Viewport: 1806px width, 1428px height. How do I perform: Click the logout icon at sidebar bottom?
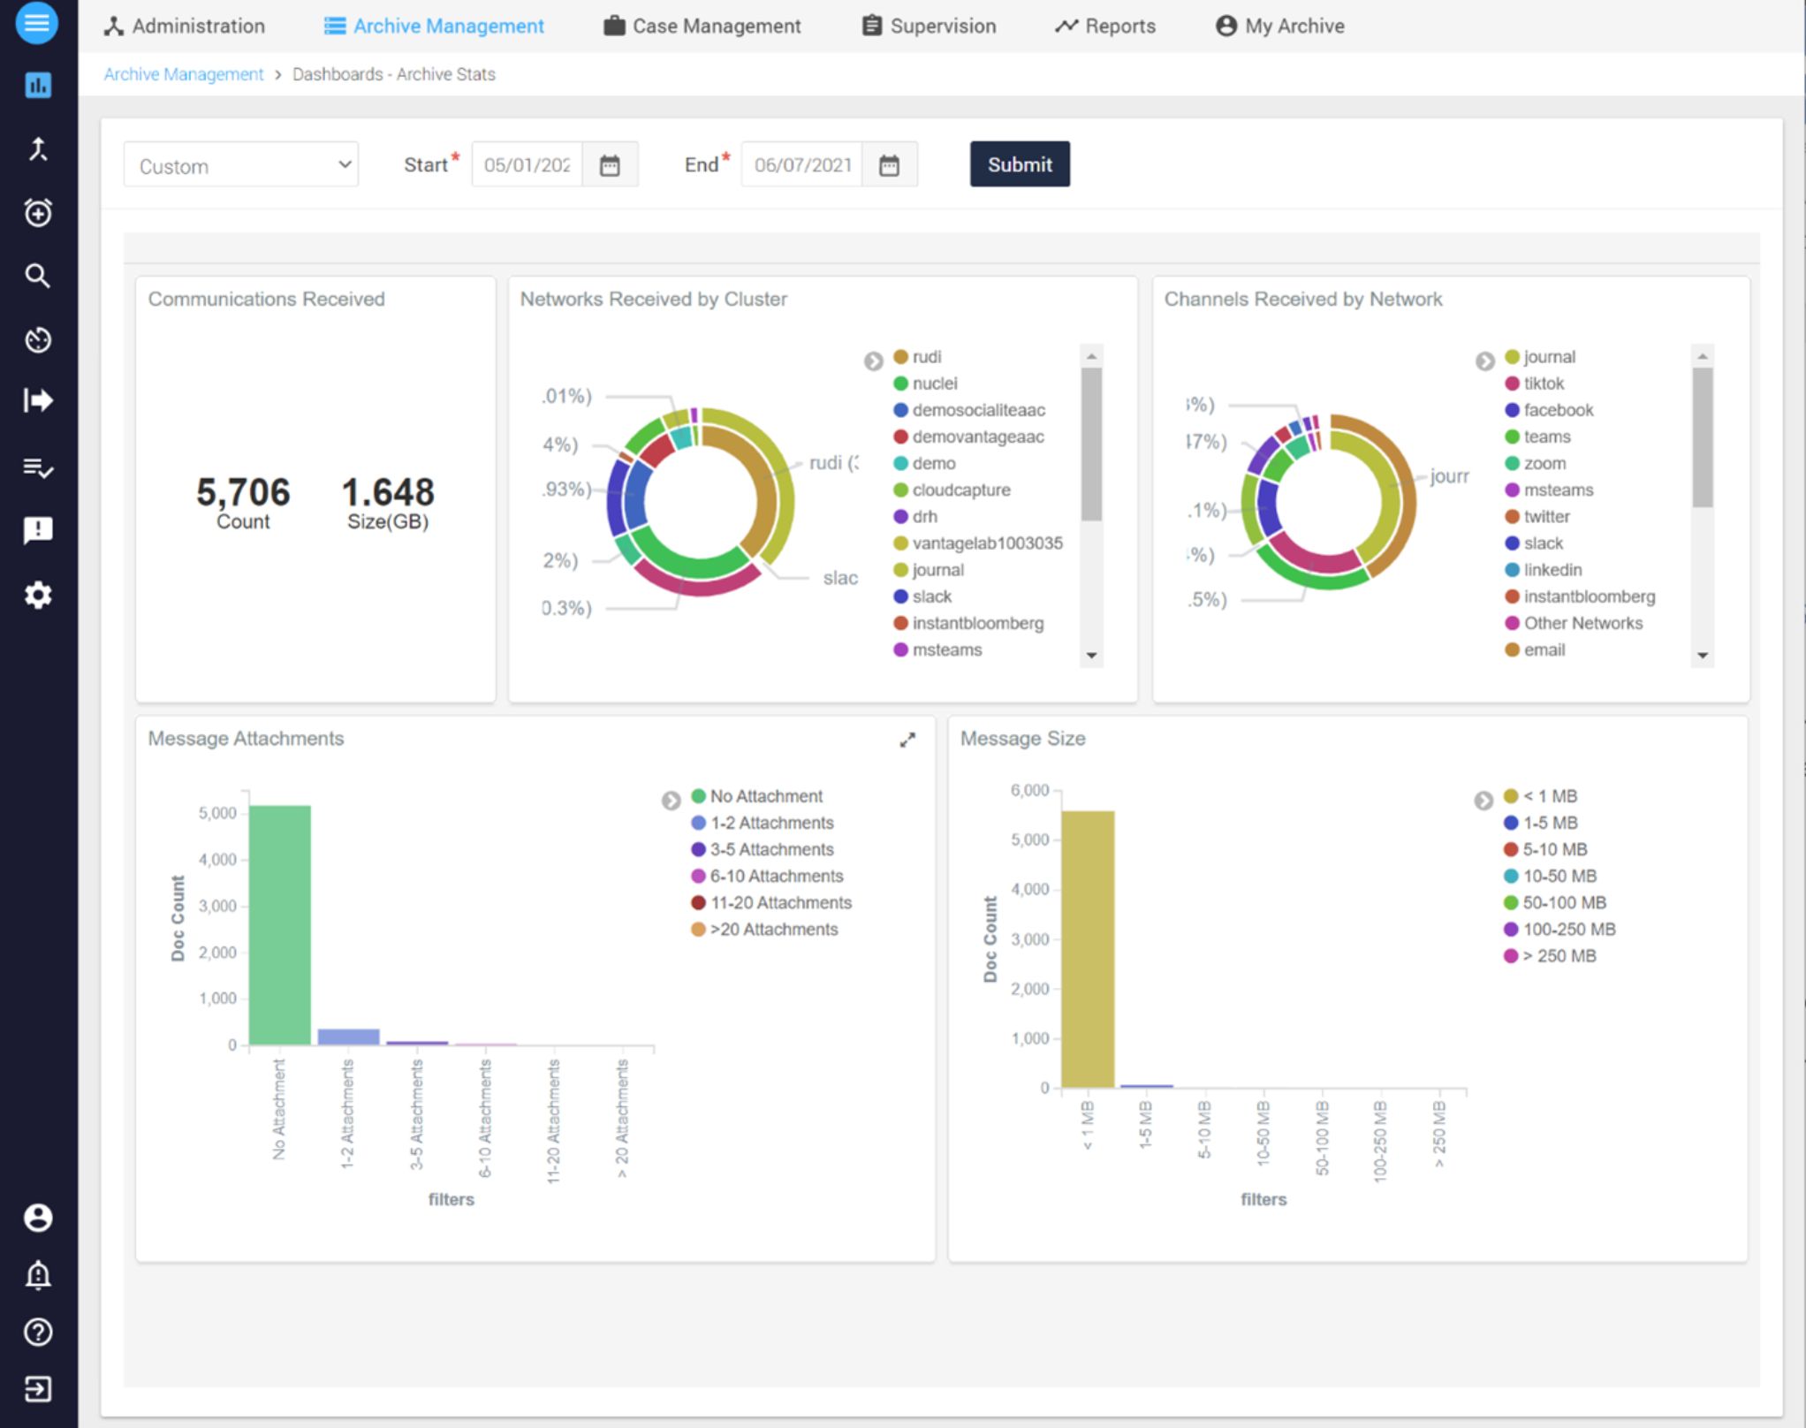37,1387
